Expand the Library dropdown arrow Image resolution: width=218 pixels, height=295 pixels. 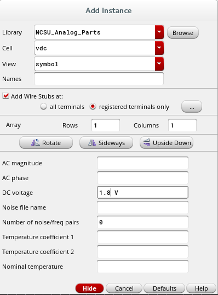(159, 32)
